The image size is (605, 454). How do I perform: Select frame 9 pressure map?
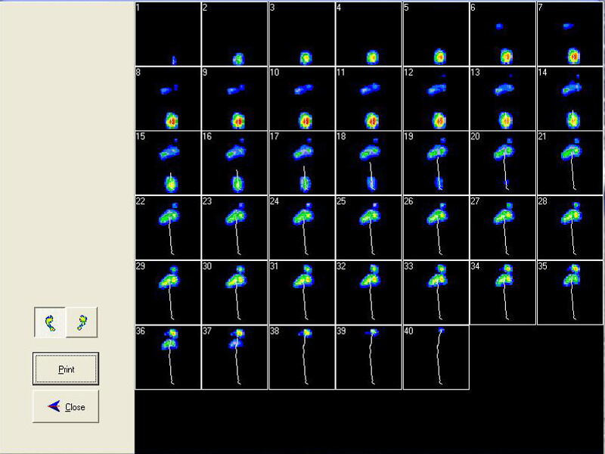click(x=234, y=98)
